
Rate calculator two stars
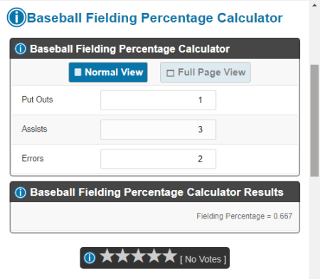pos(123,256)
